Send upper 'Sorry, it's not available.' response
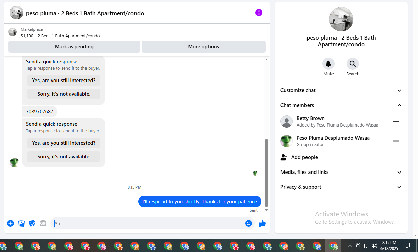Image resolution: width=418 pixels, height=252 pixels. 64,94
